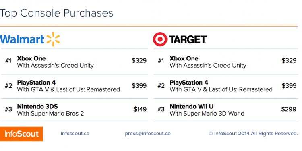Click the orange InfoScout logo
This screenshot has width=302, height=151.
21,134
